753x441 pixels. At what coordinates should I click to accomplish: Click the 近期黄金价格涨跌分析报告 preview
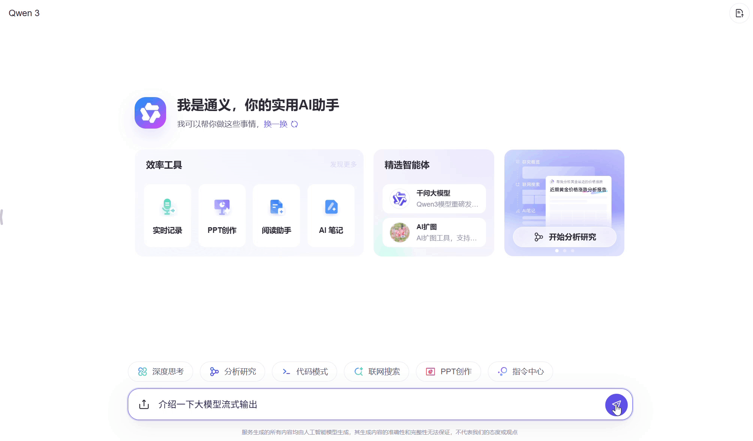pos(578,190)
